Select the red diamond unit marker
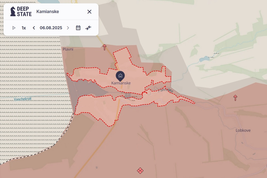The width and height of the screenshot is (267, 178). click(x=140, y=171)
